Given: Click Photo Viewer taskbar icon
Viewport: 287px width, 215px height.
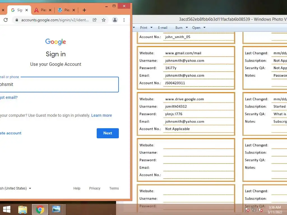Looking at the screenshot, I should coord(56,209).
